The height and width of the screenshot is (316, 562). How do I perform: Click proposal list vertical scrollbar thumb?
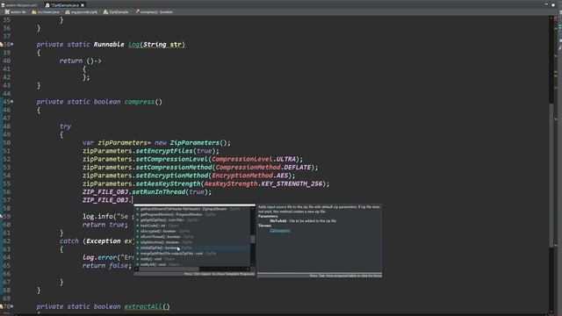(x=253, y=239)
